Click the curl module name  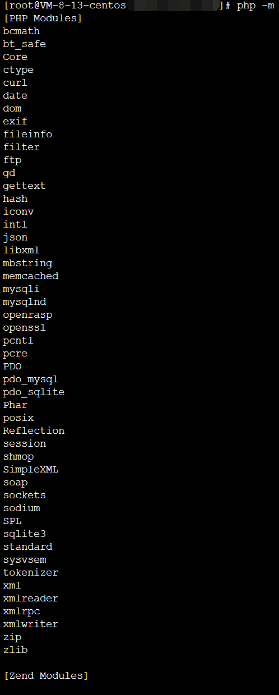[x=15, y=83]
